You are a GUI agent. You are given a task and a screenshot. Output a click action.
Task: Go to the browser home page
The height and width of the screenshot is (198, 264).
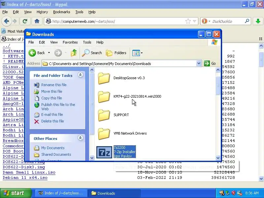pos(37,21)
